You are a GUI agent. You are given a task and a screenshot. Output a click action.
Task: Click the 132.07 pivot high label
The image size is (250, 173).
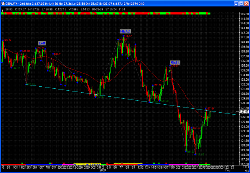pyautogui.click(x=158, y=86)
